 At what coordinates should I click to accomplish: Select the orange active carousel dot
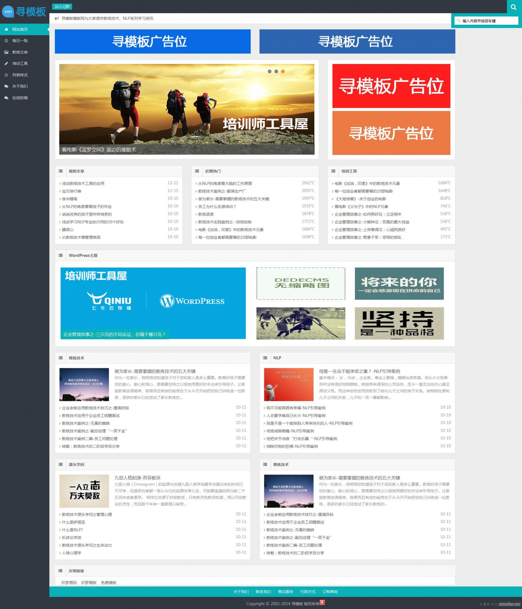282,72
